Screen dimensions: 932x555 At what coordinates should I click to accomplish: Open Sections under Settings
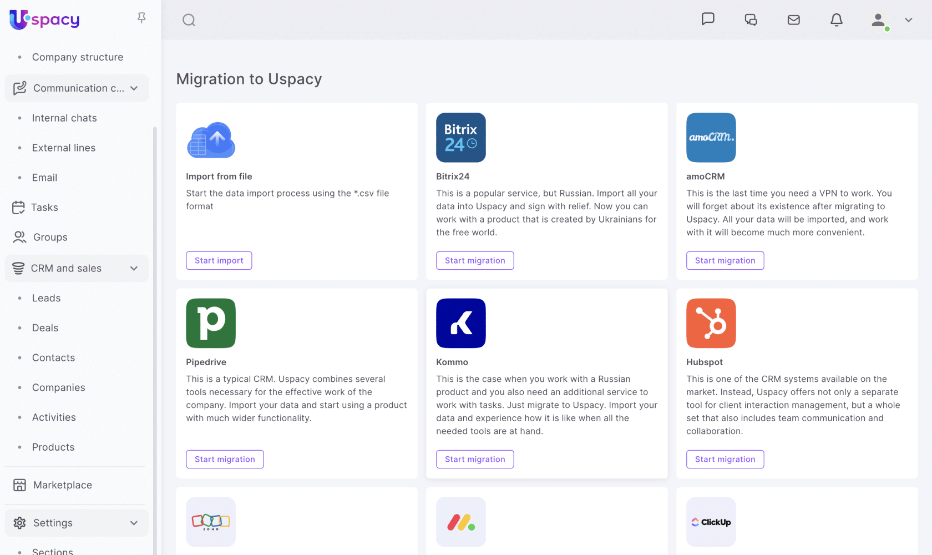pos(53,551)
